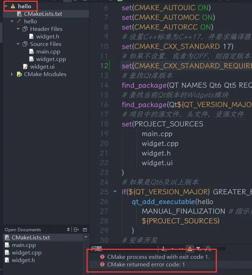The width and height of the screenshot is (252, 275).
Task: Collapse the Source Files folder
Action: 18,44
